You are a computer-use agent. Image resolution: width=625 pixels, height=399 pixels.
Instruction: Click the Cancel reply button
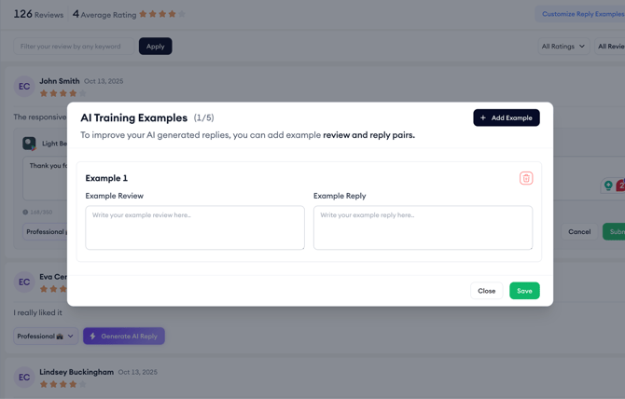pyautogui.click(x=579, y=231)
